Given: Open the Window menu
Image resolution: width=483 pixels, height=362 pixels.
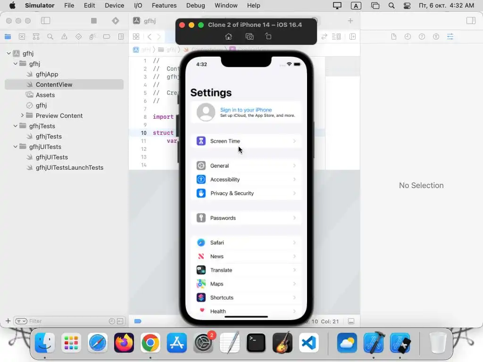Looking at the screenshot, I should [226, 6].
